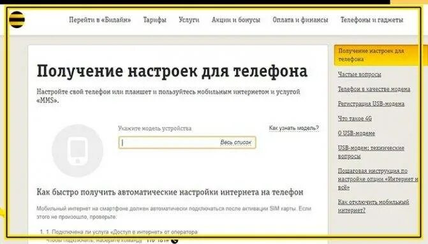Screen dimensions: 428x244
Task: Open Телефон в качестве модема link
Action: coord(374,89)
